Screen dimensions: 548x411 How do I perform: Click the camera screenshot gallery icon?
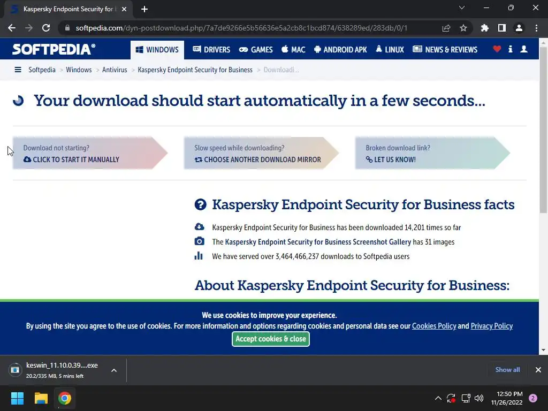pos(199,241)
